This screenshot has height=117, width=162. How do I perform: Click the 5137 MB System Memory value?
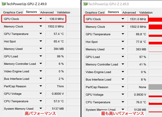click(55, 109)
